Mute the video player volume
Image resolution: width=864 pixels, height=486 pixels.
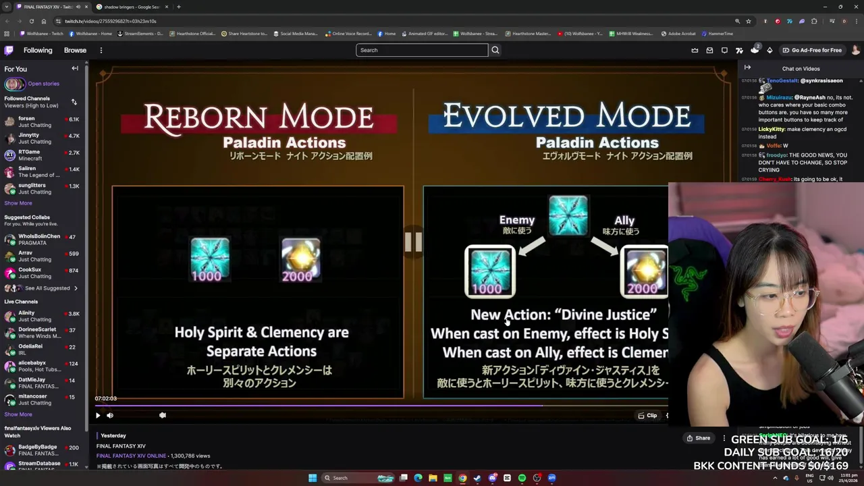110,415
